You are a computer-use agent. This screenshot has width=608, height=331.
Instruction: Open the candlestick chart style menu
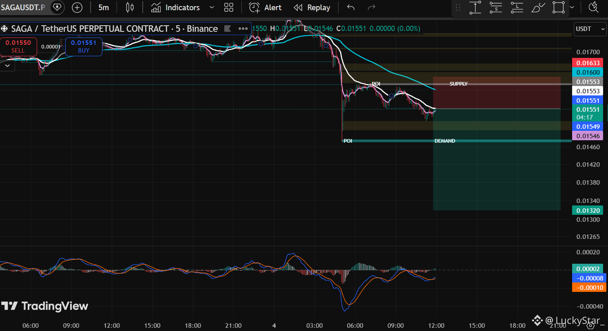[130, 7]
